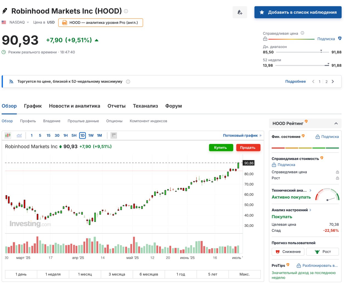Click lock icon in Рост row
Screen dimensions: 351x287
click(337, 178)
